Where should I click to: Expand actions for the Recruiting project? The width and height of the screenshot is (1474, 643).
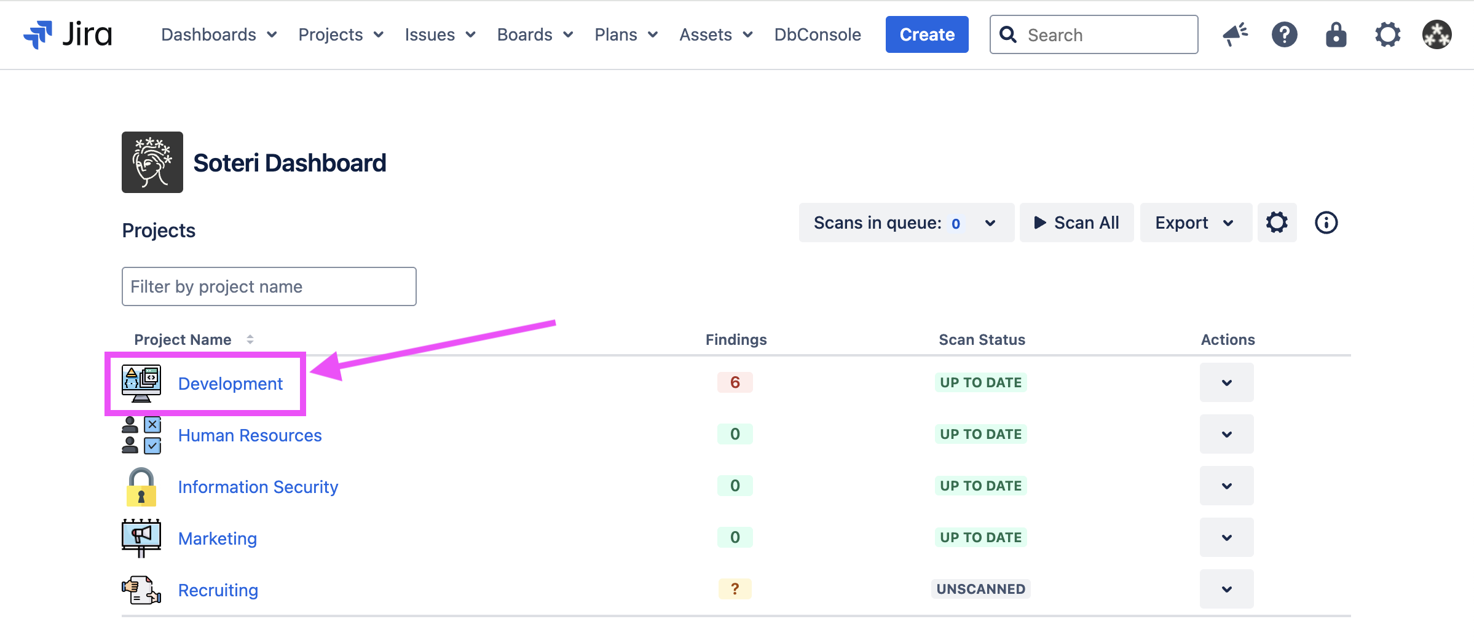1226,589
